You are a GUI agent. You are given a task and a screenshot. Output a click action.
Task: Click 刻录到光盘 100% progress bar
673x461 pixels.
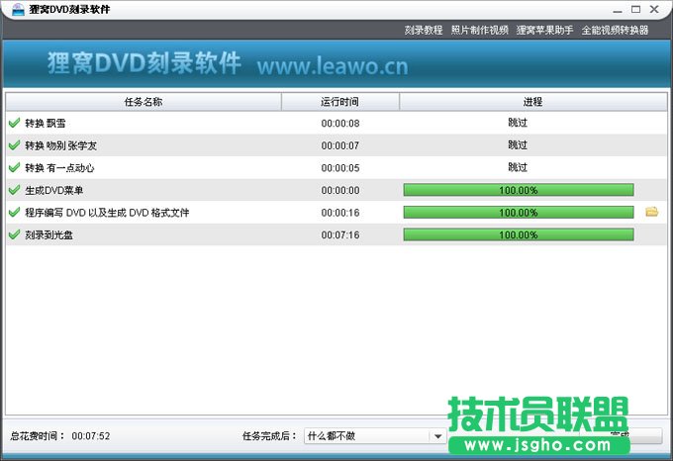(518, 234)
